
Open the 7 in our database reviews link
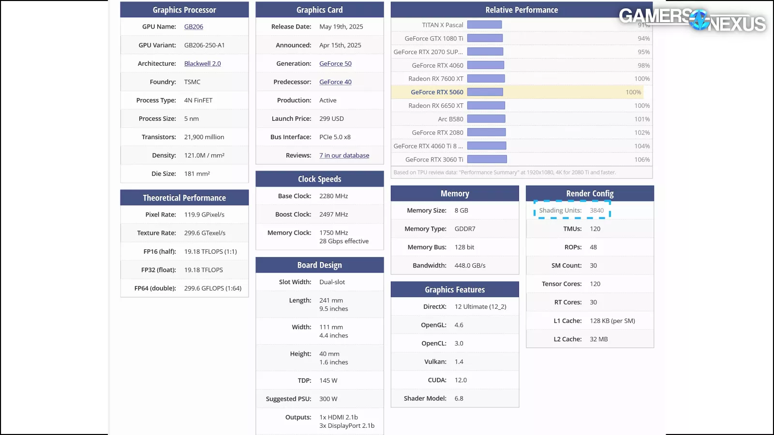click(344, 155)
